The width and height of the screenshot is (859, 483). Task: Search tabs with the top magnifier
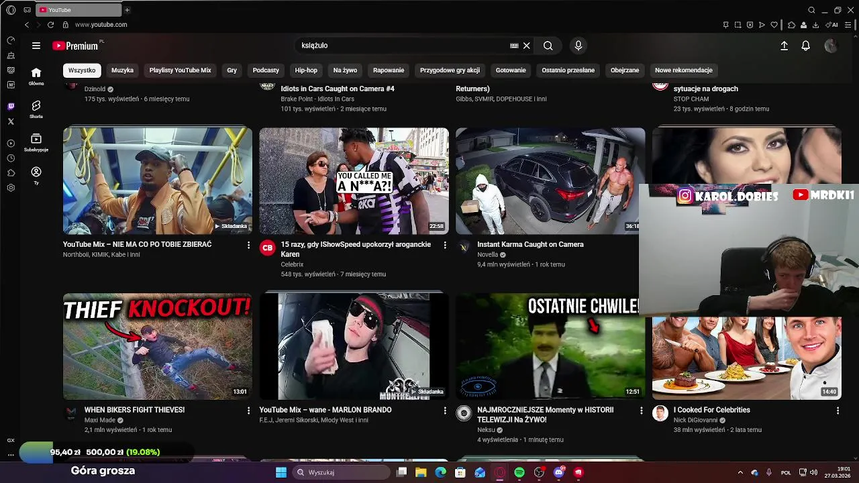pyautogui.click(x=811, y=10)
